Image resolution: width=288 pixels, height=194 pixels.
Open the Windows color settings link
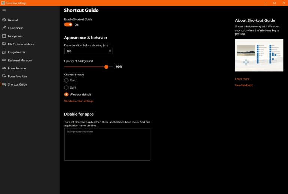coord(79,101)
